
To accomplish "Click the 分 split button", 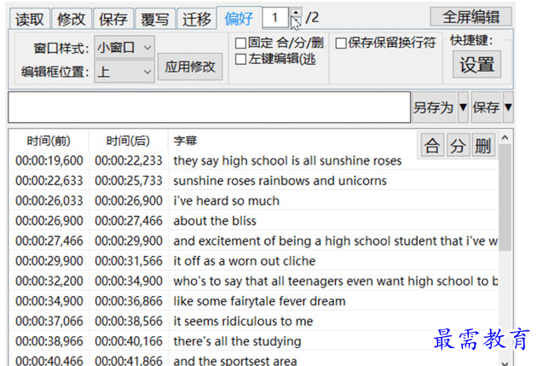I will click(x=458, y=147).
